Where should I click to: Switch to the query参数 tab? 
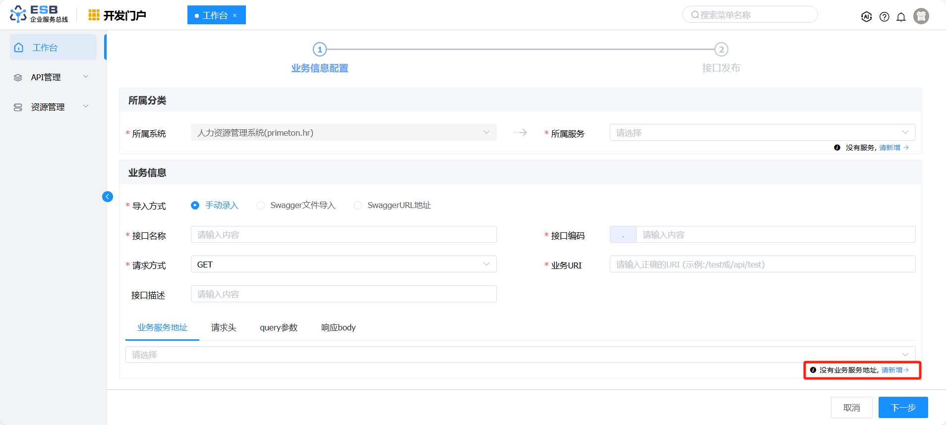tap(279, 327)
